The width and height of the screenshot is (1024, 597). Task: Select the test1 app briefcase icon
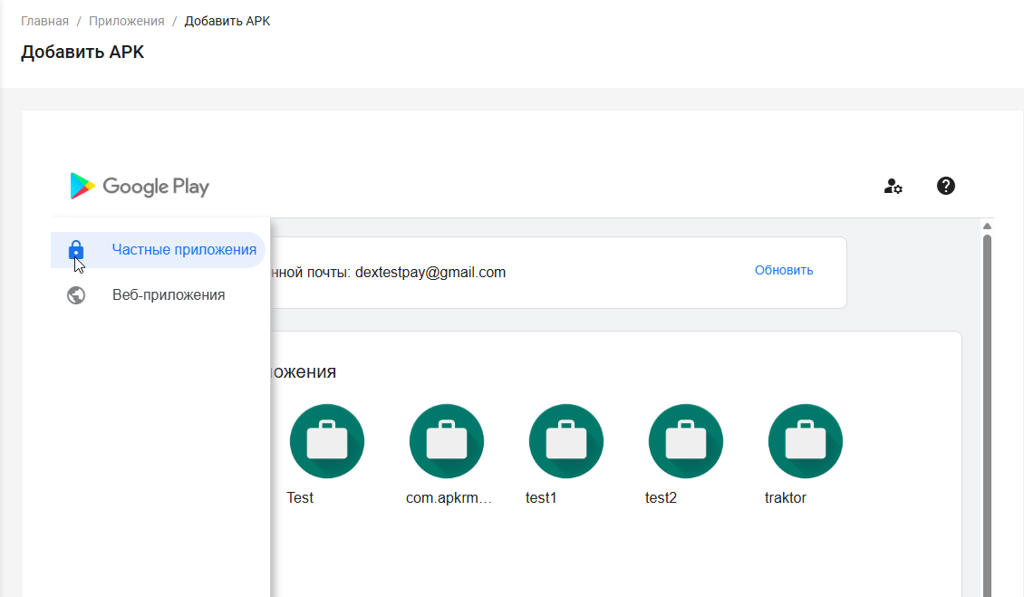point(565,441)
